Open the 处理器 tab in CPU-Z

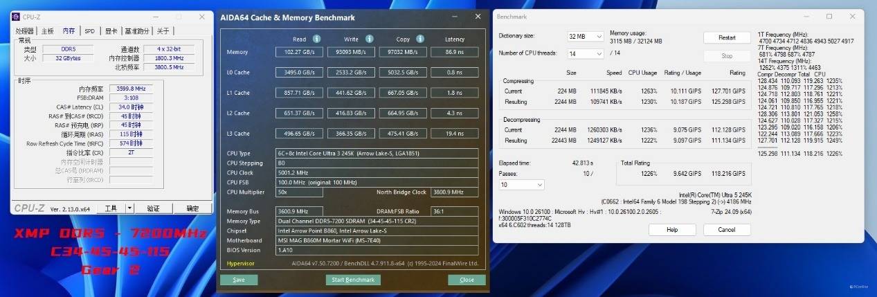coord(25,31)
